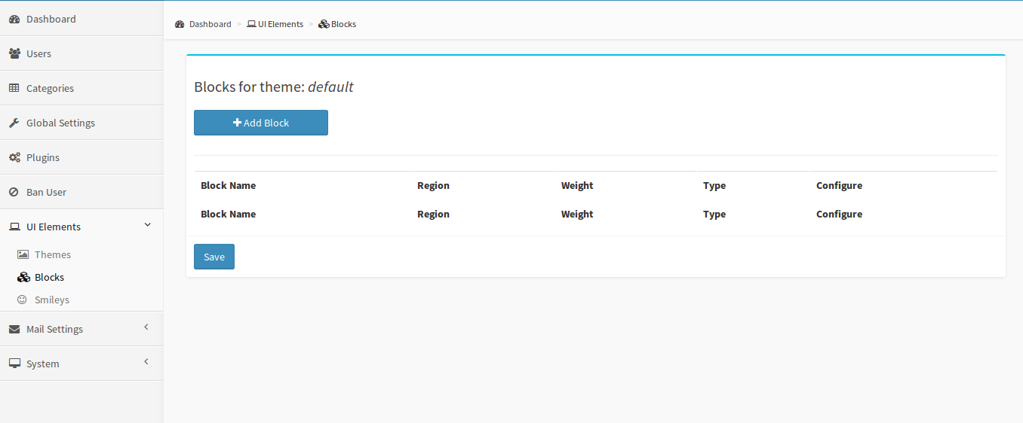This screenshot has height=423, width=1023.
Task: Open Categories menu item
Action: pyautogui.click(x=81, y=88)
